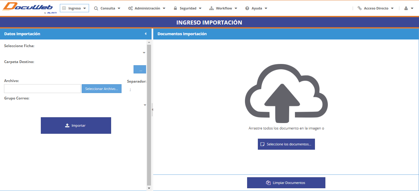Click the chain-link icon beside Acceso Directo
The image size is (419, 191).
click(359, 8)
